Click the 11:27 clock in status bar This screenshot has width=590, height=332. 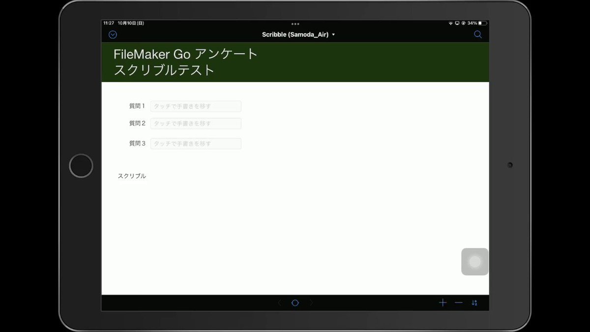coord(109,23)
